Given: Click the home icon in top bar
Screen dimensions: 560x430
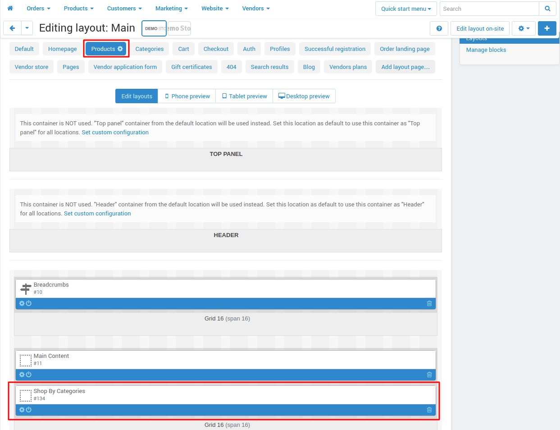Looking at the screenshot, I should coord(10,8).
